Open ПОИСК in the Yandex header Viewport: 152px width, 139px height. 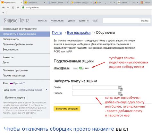click(x=42, y=21)
